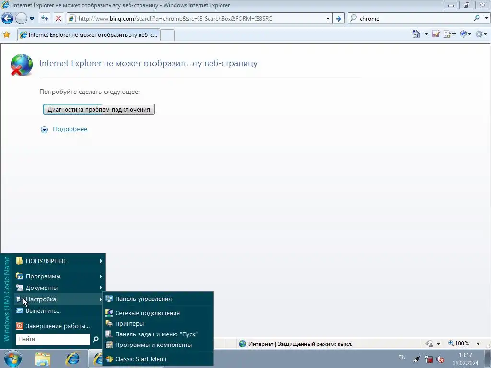Open Панель задач и меню "Пуск"
Viewport: 491px width, 368px height.
[158, 334]
